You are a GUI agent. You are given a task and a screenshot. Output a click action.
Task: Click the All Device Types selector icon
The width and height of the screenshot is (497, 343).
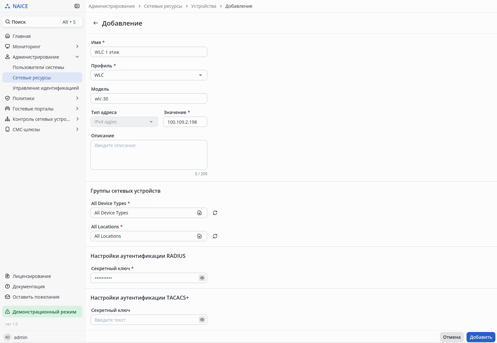(200, 213)
